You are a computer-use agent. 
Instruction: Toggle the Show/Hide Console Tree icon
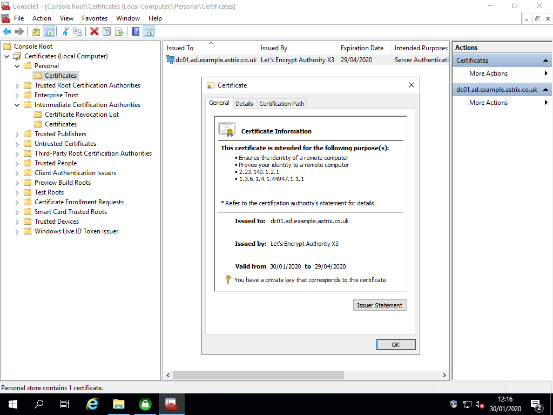(x=49, y=31)
